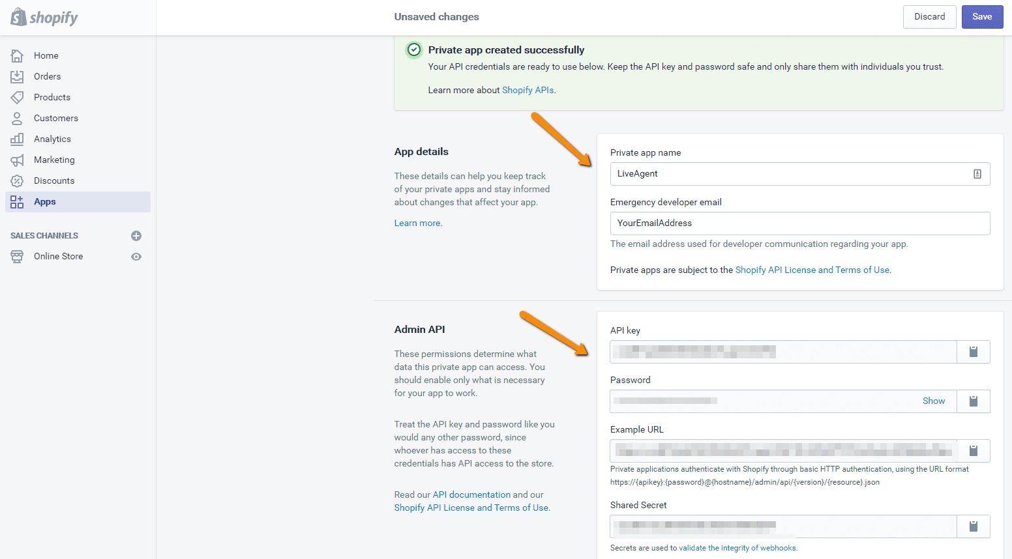Click the Shopify logo
This screenshot has width=1012, height=559.
(43, 17)
